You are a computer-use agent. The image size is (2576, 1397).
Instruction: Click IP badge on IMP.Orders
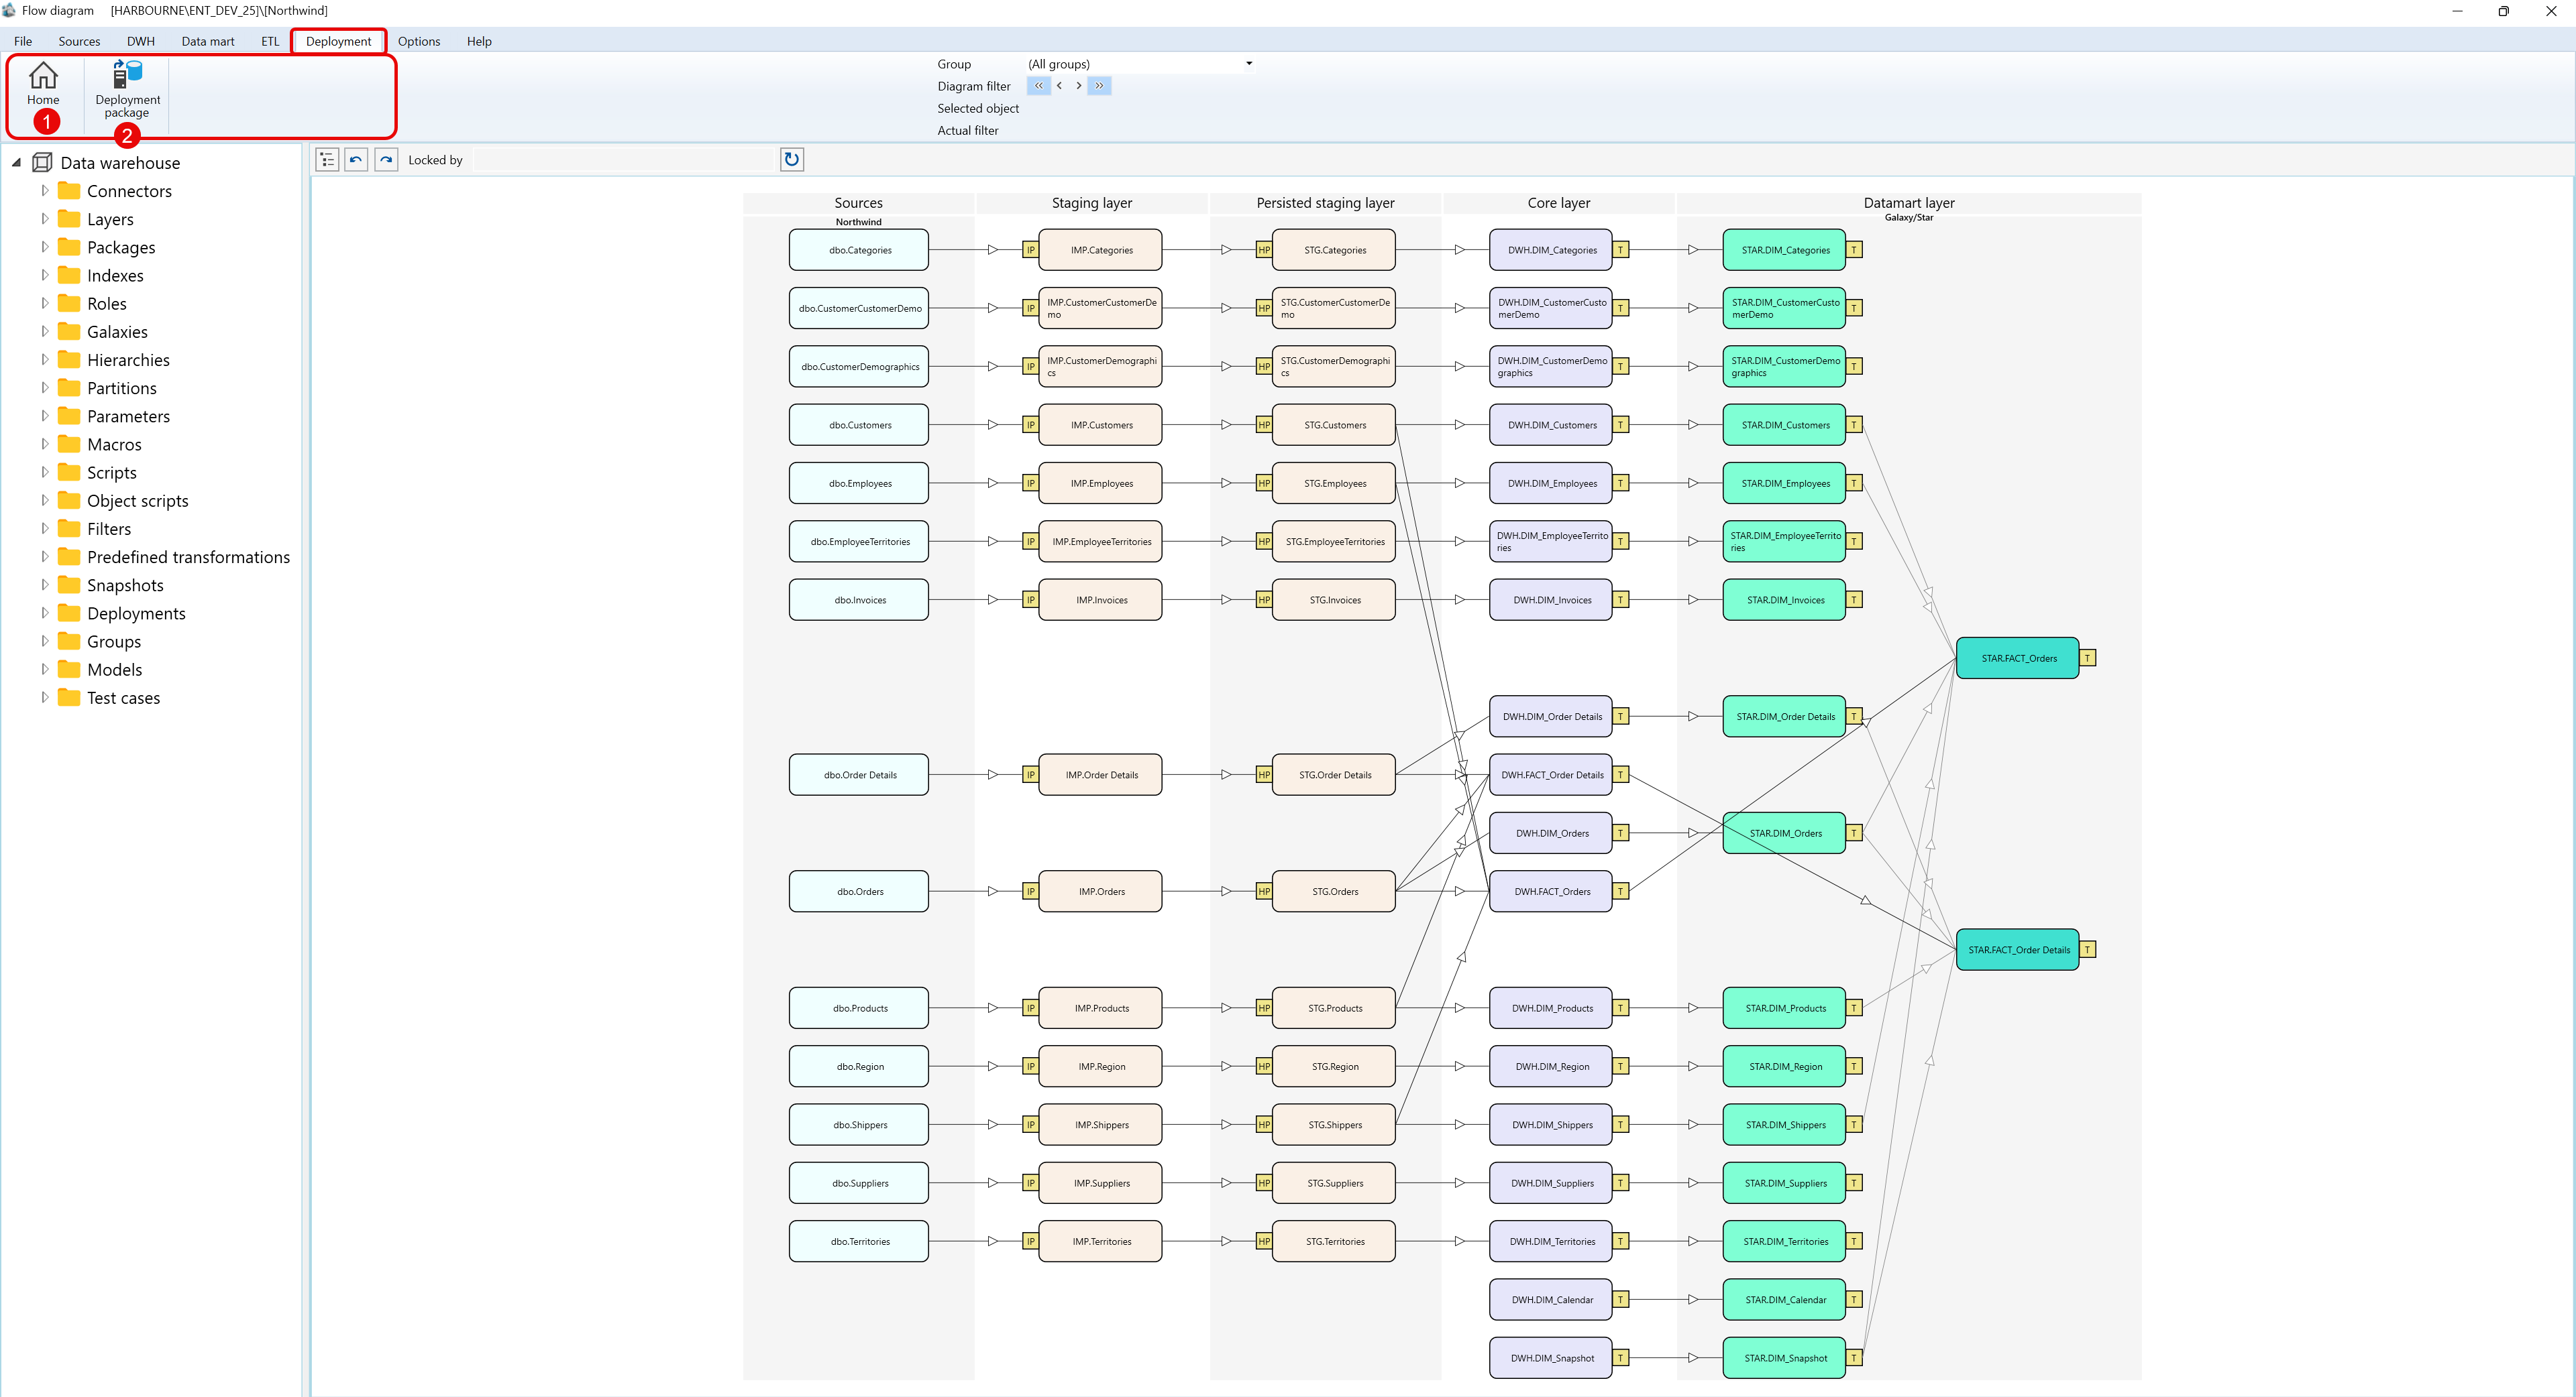point(1030,892)
